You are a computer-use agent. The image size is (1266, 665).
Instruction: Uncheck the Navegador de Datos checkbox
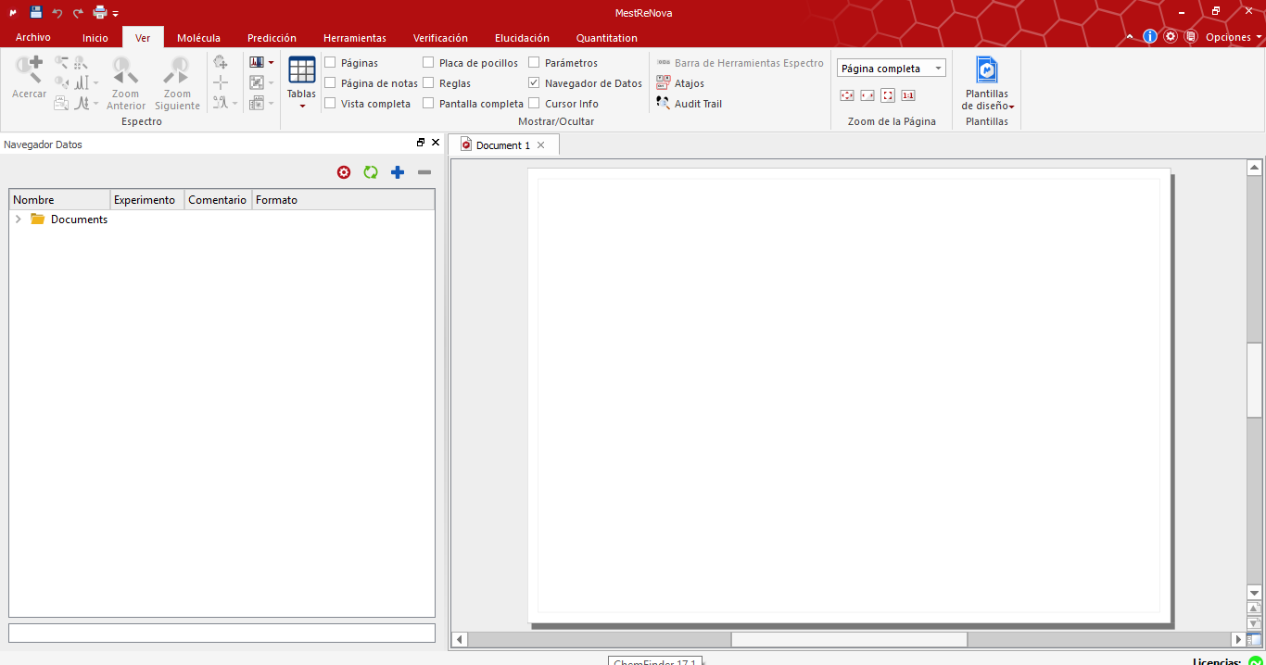[535, 83]
